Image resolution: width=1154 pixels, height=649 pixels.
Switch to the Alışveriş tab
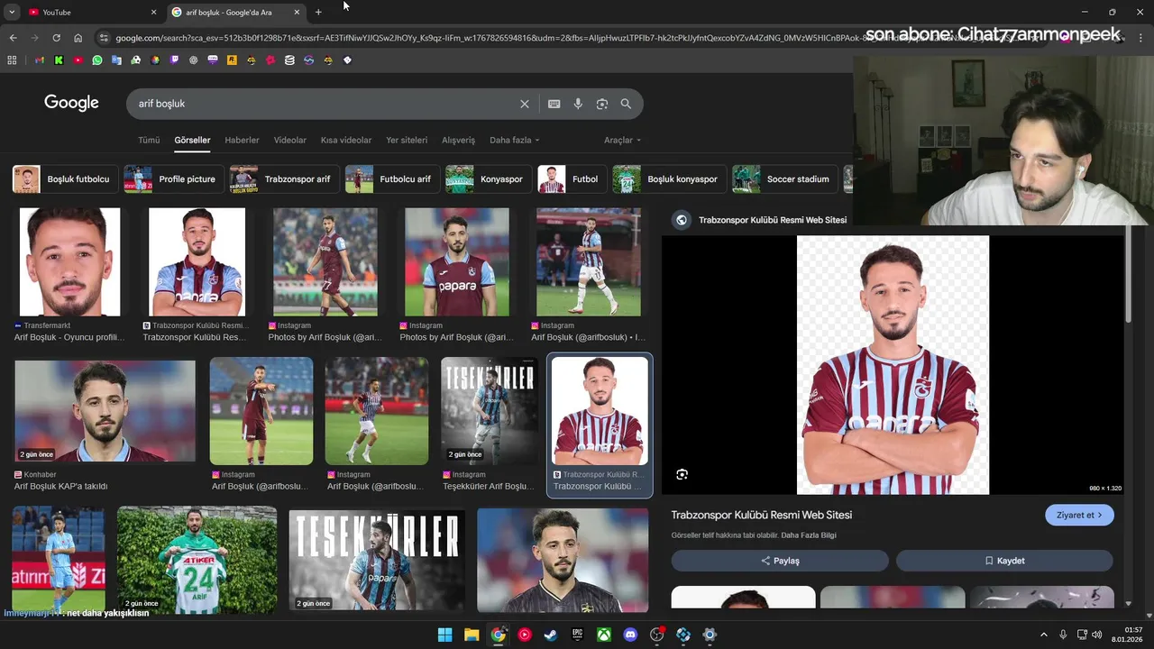click(458, 141)
